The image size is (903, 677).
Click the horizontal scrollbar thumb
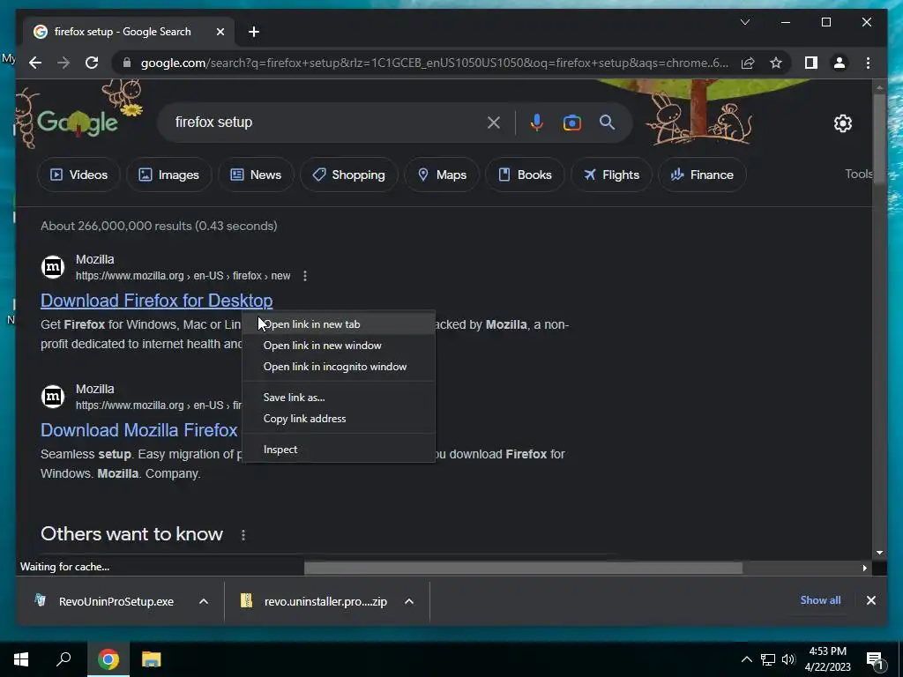point(523,569)
